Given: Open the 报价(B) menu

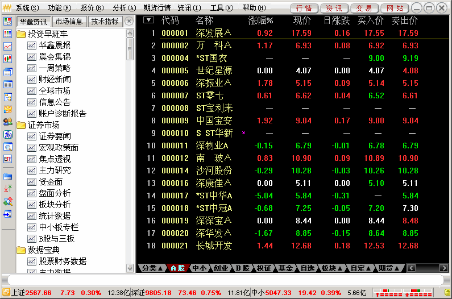Looking at the screenshot, I should [x=92, y=8].
